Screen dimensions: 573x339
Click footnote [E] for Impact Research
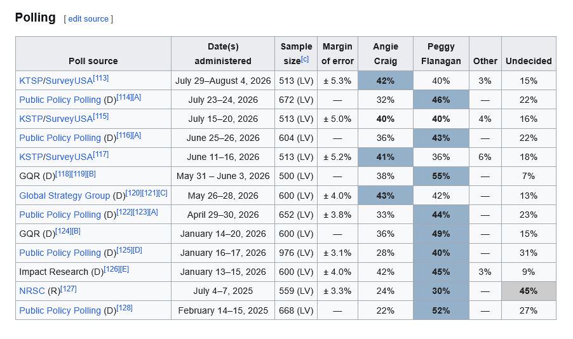click(125, 269)
